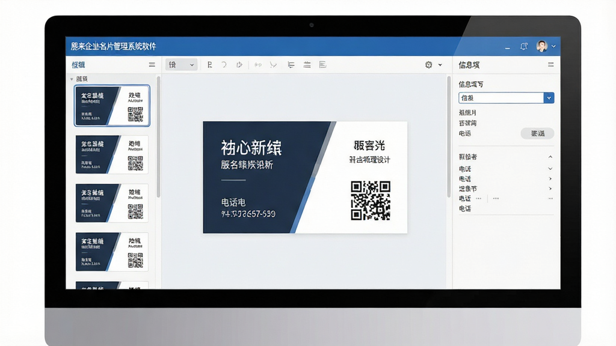Click the subtitle line beneath the card title
Image resolution: width=616 pixels, height=346 pixels.
point(247,165)
